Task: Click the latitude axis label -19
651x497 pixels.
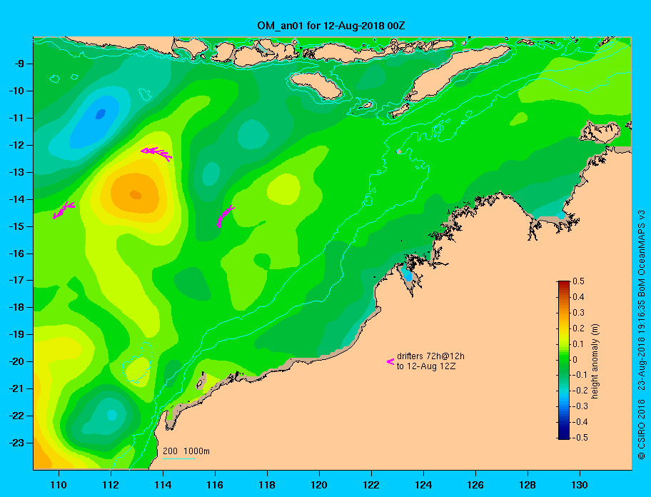Action: pyautogui.click(x=16, y=334)
